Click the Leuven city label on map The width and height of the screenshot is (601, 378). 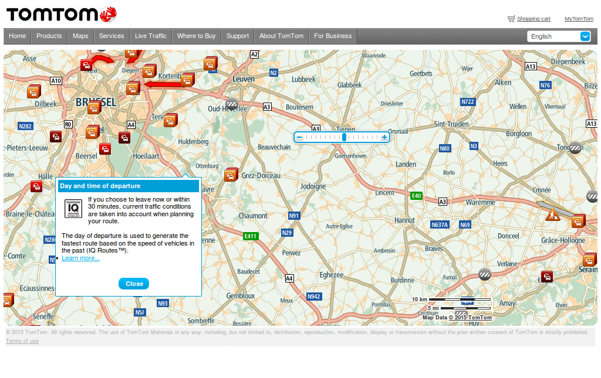(244, 79)
